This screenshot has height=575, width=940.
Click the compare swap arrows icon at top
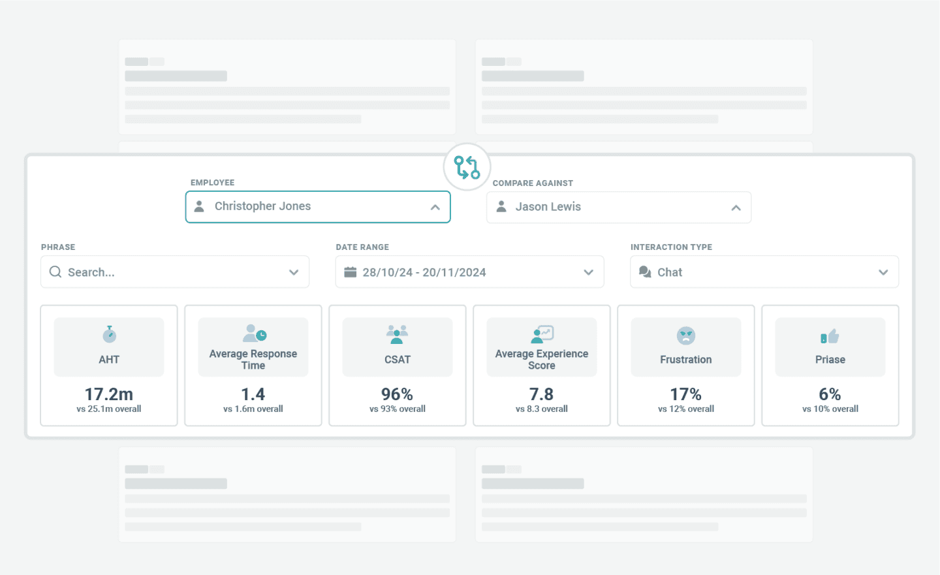[466, 167]
